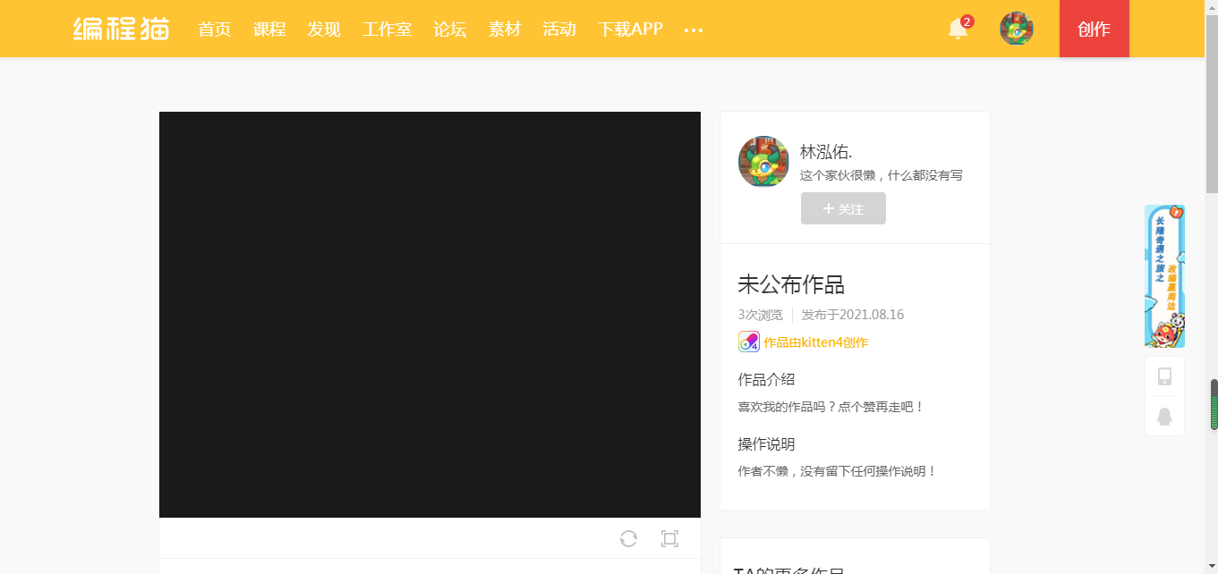Click the red 创作 button
Viewport: 1218px width, 574px height.
1094,29
